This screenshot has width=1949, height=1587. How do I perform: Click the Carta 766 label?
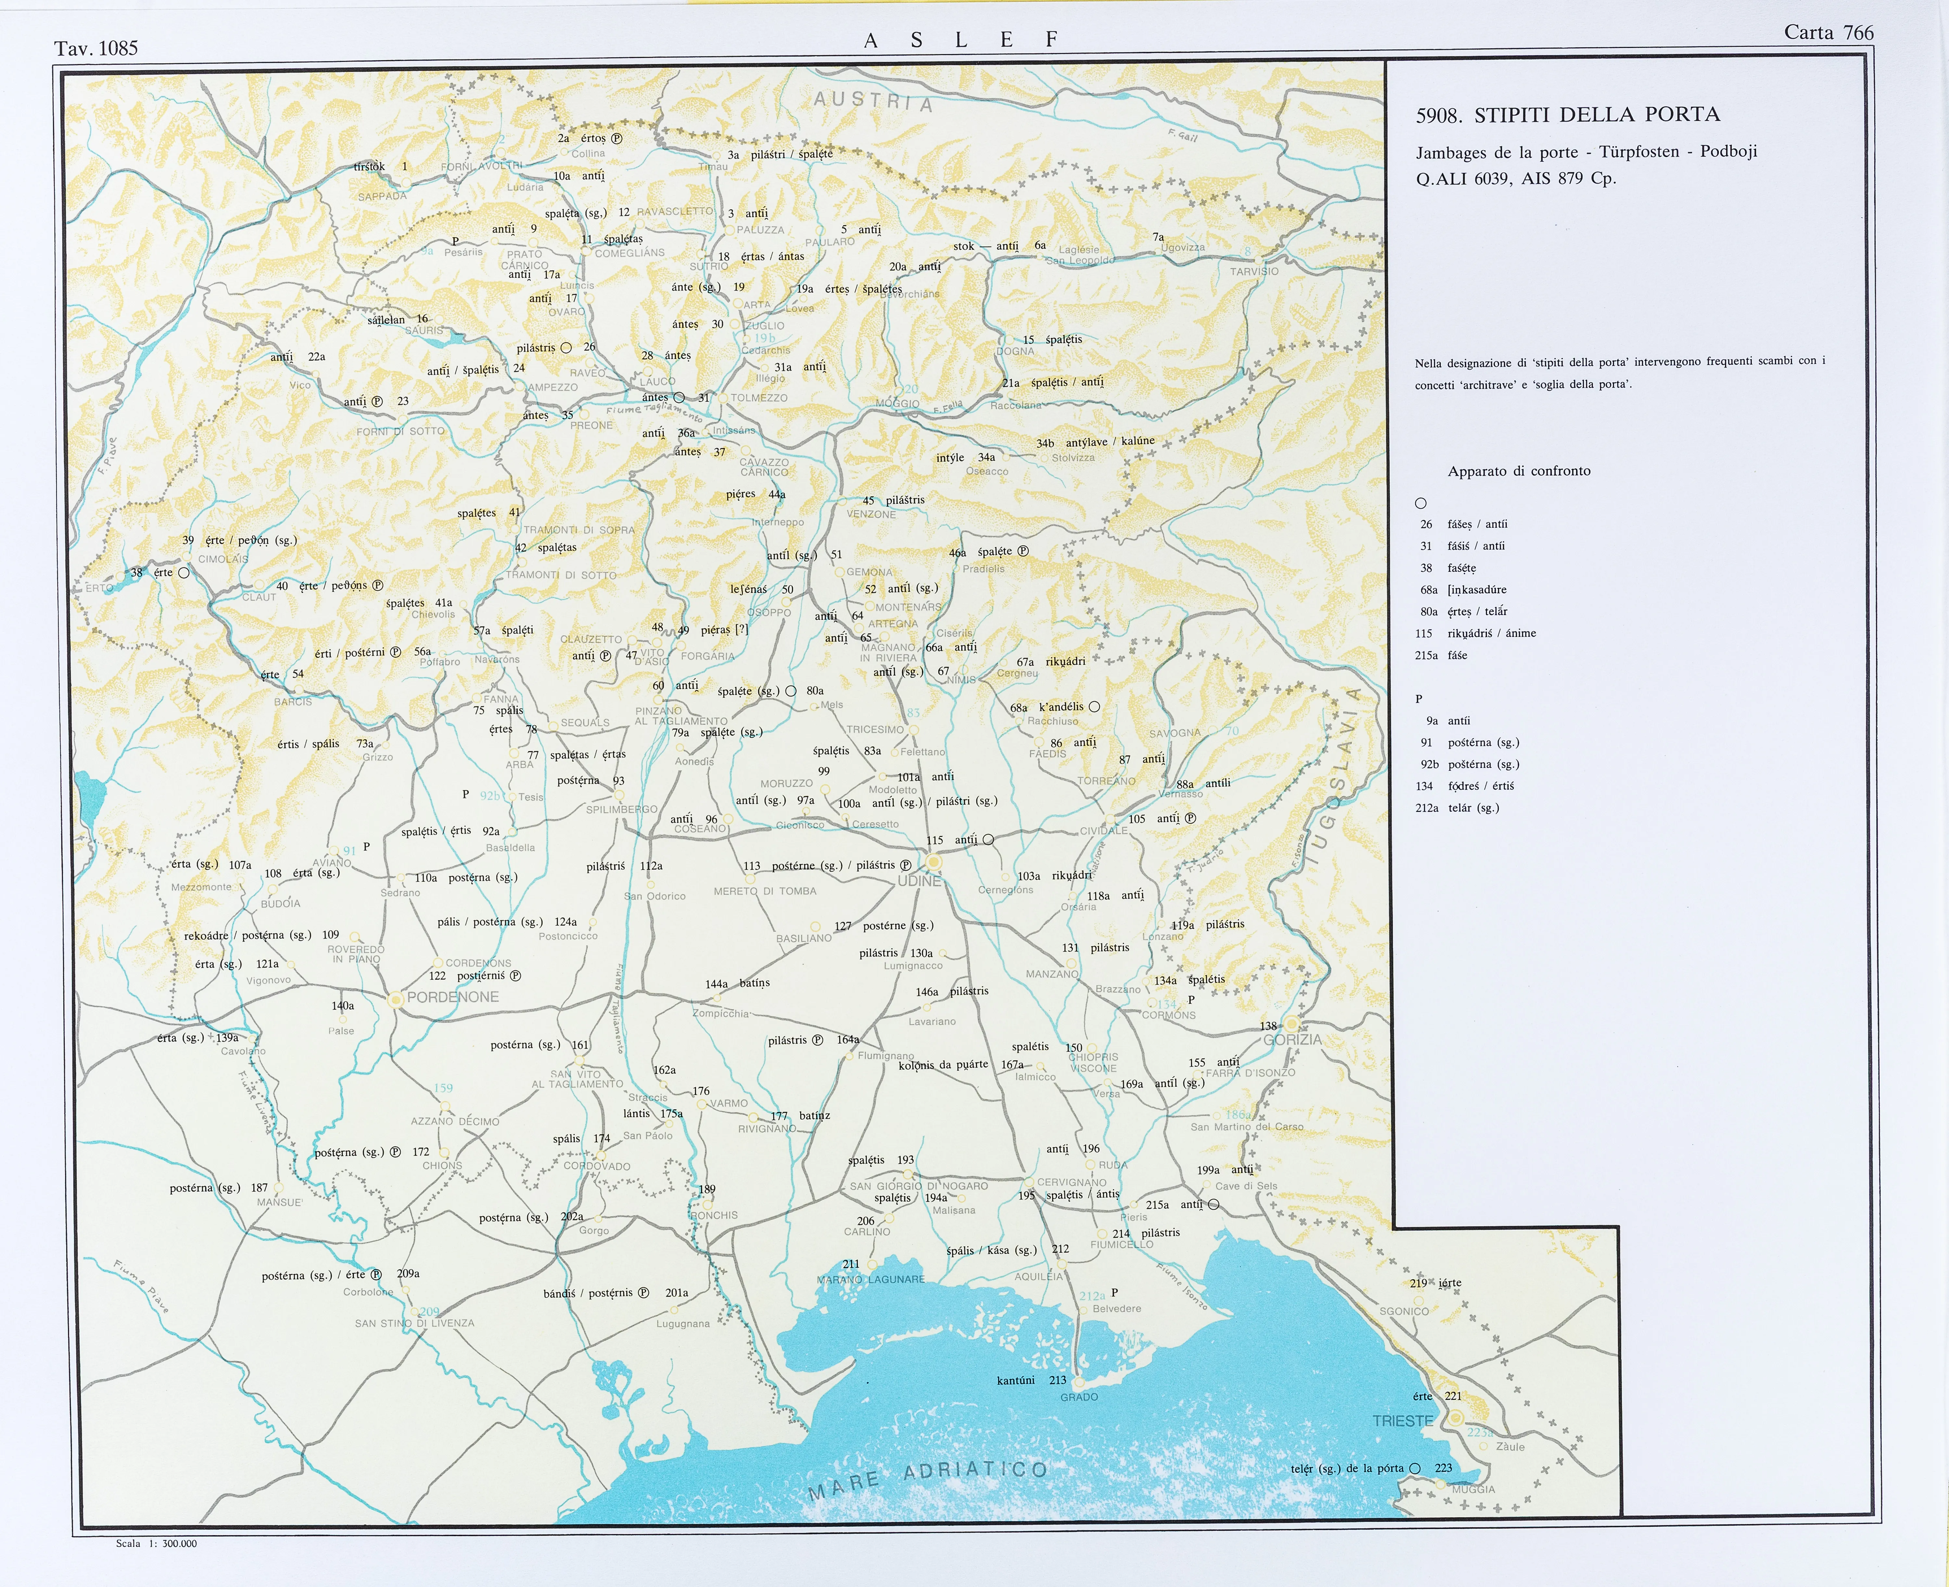(x=1828, y=33)
